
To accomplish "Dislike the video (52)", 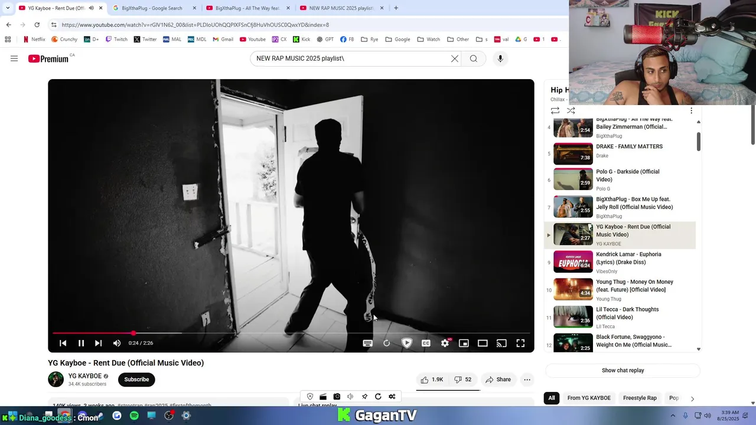I will coord(462,380).
